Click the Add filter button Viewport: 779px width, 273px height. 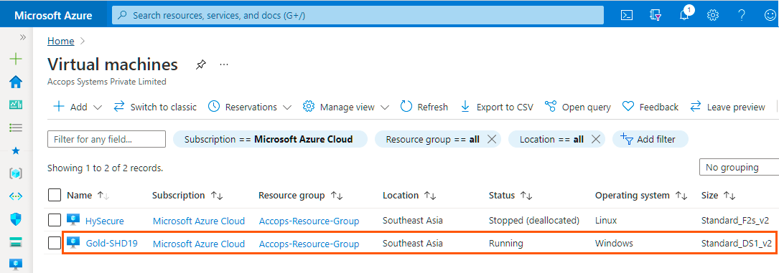(x=650, y=139)
